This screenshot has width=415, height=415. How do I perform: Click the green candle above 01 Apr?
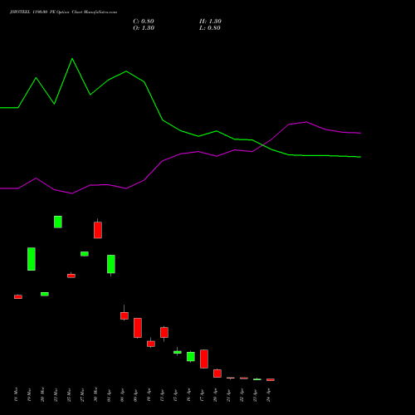point(111,264)
